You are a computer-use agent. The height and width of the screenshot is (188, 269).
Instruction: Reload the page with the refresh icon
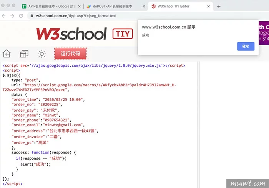click(x=21, y=16)
